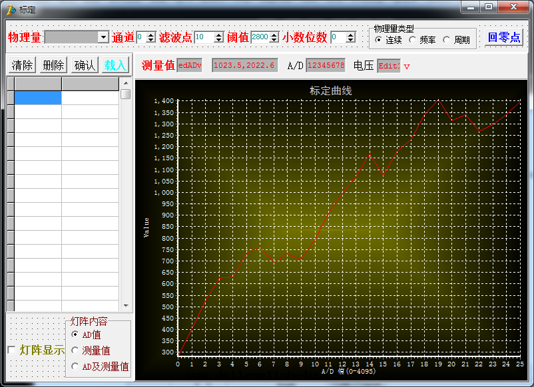Enable the 灯阵显示 checkbox
This screenshot has width=534, height=387.
coord(11,350)
